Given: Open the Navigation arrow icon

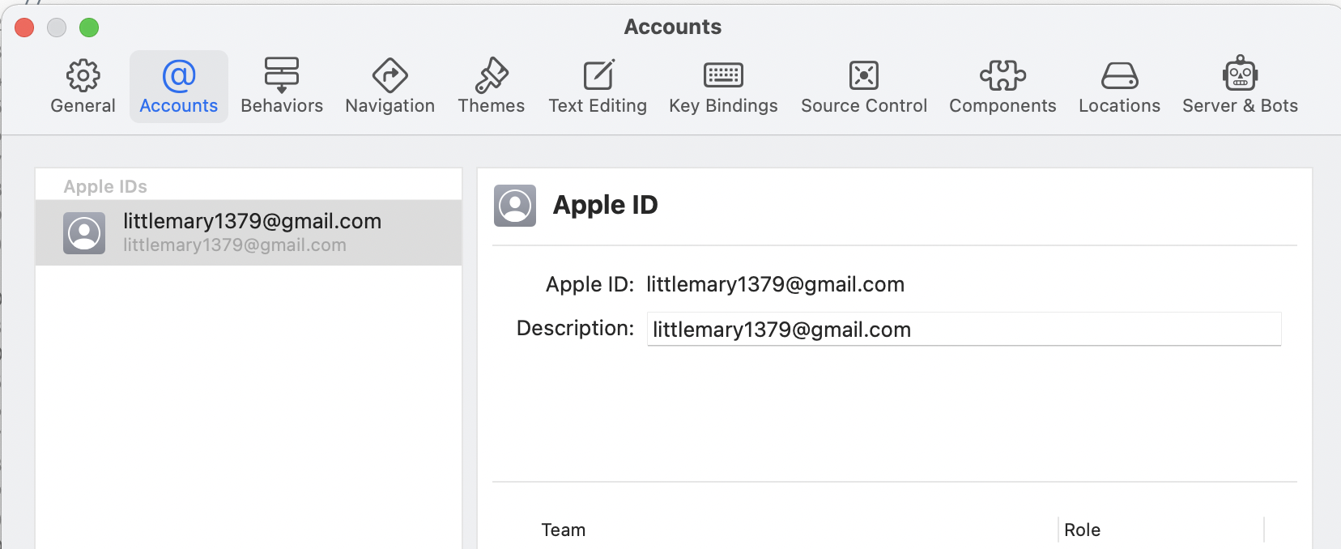Looking at the screenshot, I should tap(390, 75).
